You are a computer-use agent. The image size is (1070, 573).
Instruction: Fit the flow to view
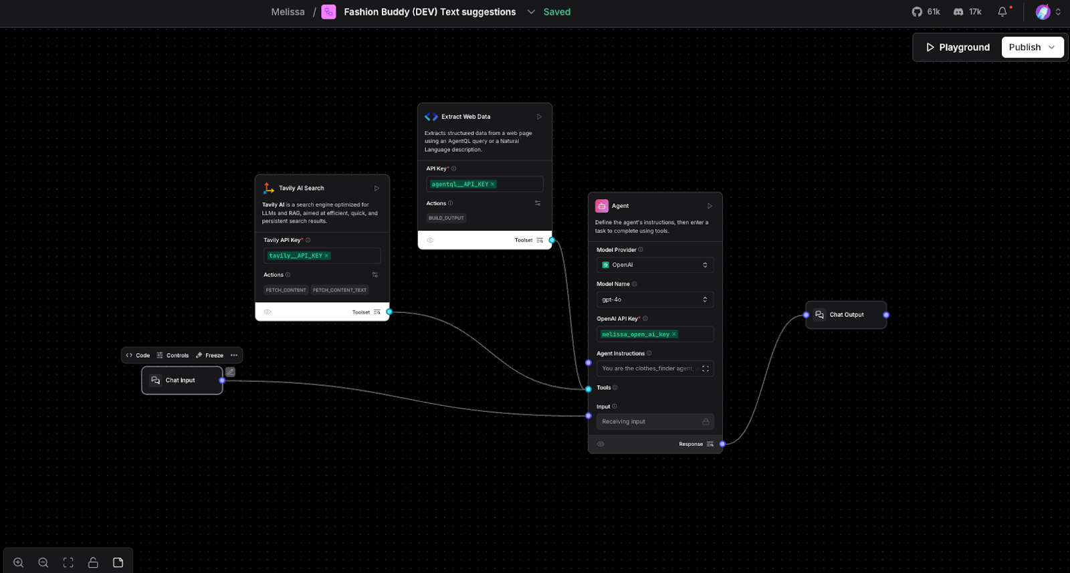pyautogui.click(x=68, y=562)
